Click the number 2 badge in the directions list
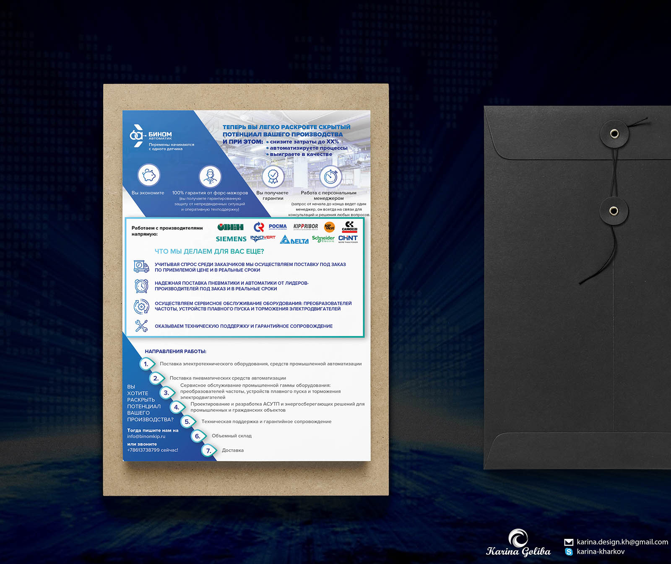Viewport: 671px width, 564px height. click(x=156, y=378)
